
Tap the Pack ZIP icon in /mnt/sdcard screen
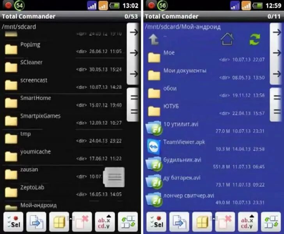59,222
